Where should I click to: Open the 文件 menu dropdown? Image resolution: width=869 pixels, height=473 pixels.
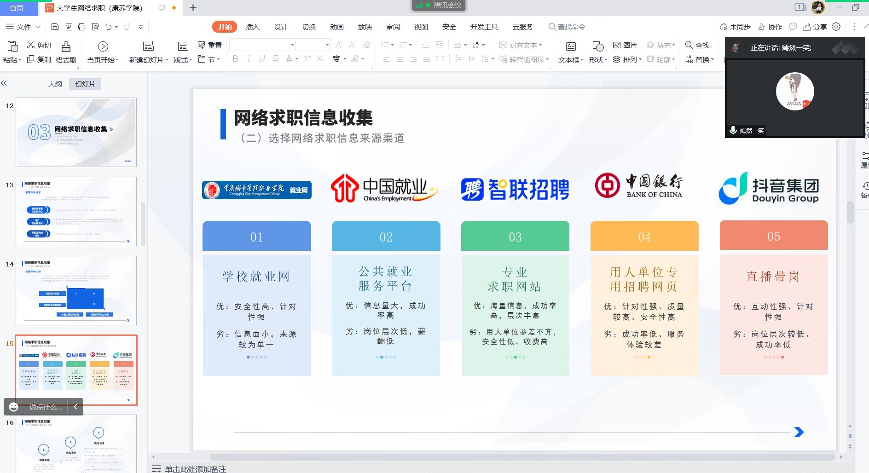[x=23, y=27]
